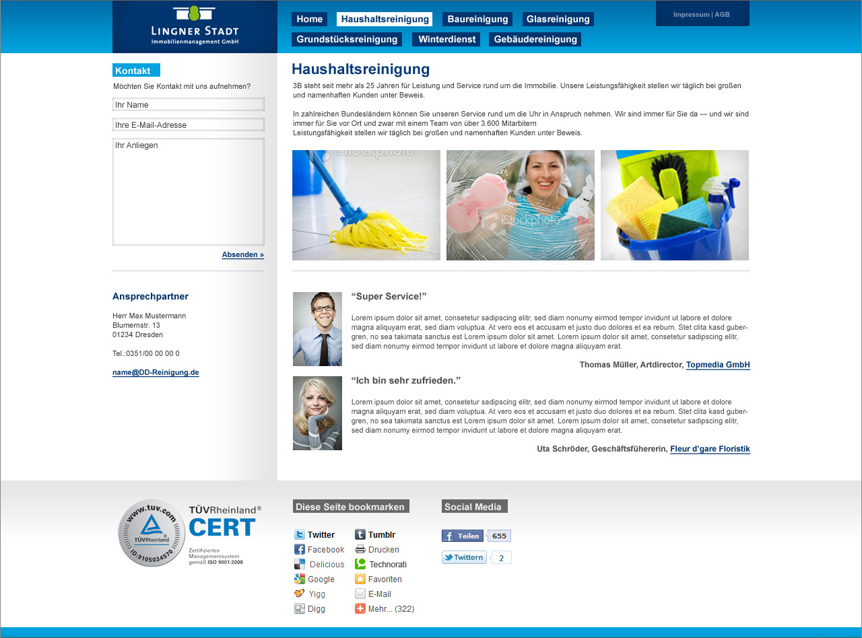Click the Google bookmark icon
Screen dimensions: 862x638
(x=300, y=579)
